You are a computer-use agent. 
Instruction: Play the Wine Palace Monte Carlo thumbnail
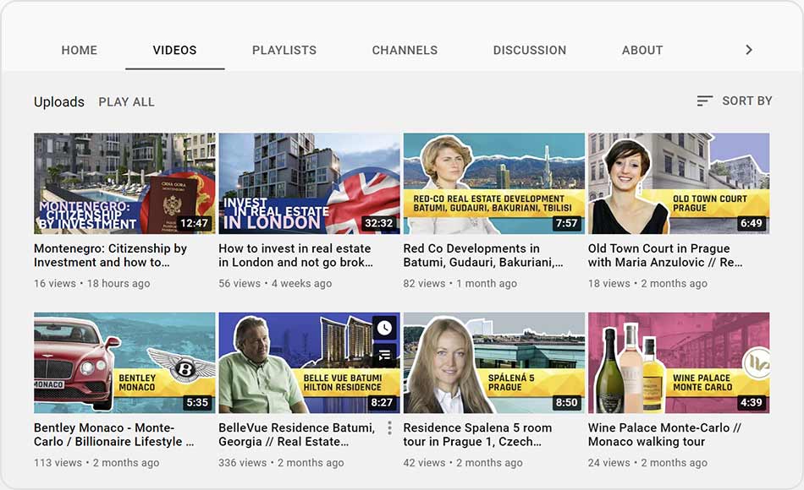point(679,362)
